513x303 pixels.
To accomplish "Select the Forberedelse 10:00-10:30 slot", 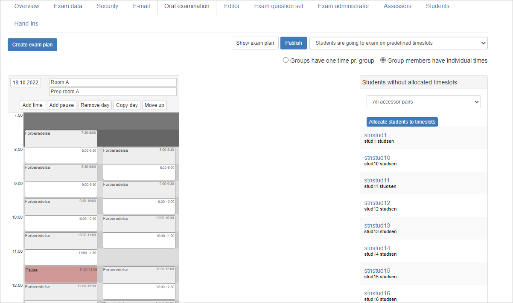I will [139, 224].
